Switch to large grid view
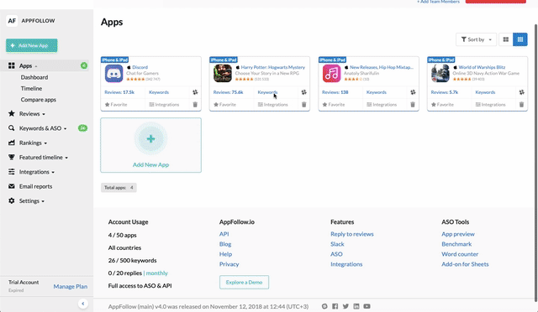Viewport: 538px width, 312px height. pyautogui.click(x=506, y=39)
